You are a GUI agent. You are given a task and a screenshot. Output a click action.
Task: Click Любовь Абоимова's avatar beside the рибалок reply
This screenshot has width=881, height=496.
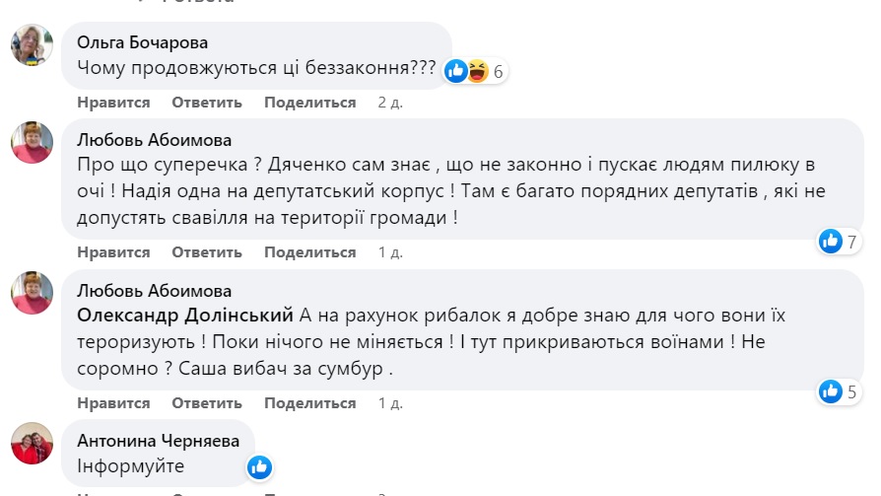(32, 294)
